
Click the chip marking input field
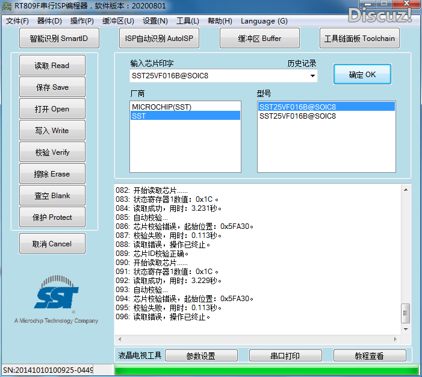[219, 76]
